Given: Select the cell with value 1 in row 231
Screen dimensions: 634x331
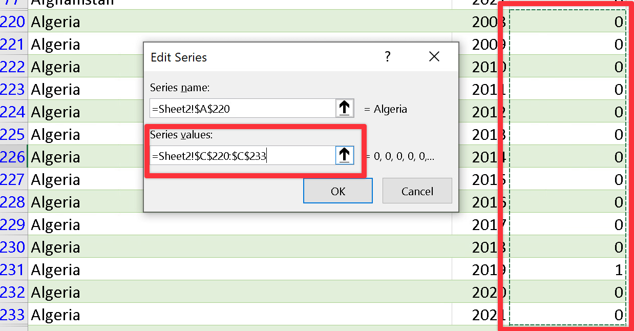Looking at the screenshot, I should [567, 270].
